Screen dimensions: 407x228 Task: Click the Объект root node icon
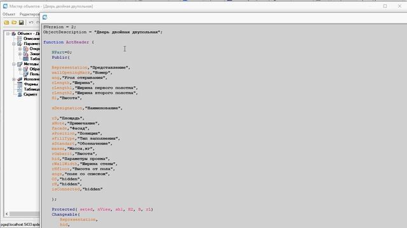pyautogui.click(x=13, y=34)
